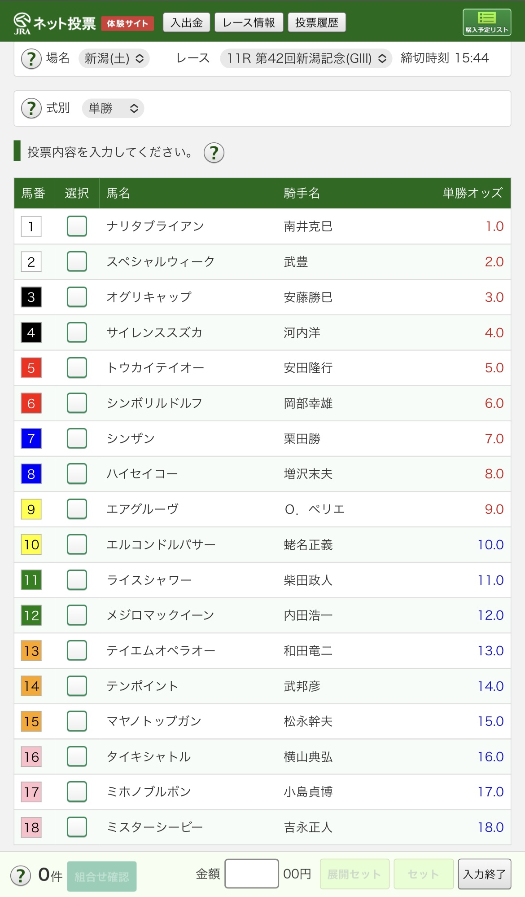
Task: Select the checkbox for ナリタブライアン
Action: pyautogui.click(x=77, y=226)
